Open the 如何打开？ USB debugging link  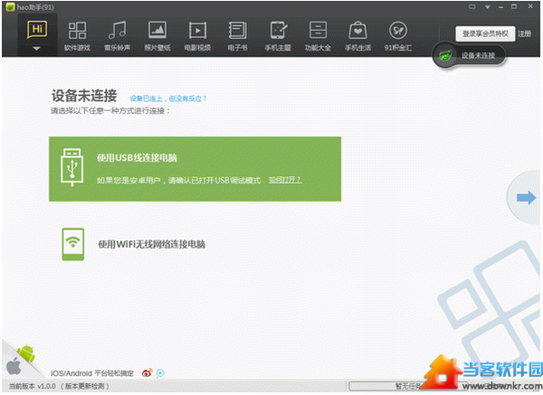pyautogui.click(x=285, y=180)
